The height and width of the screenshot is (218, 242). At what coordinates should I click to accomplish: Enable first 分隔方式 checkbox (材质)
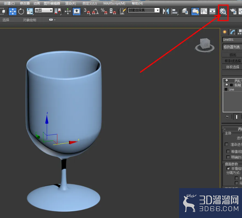pos(236,178)
